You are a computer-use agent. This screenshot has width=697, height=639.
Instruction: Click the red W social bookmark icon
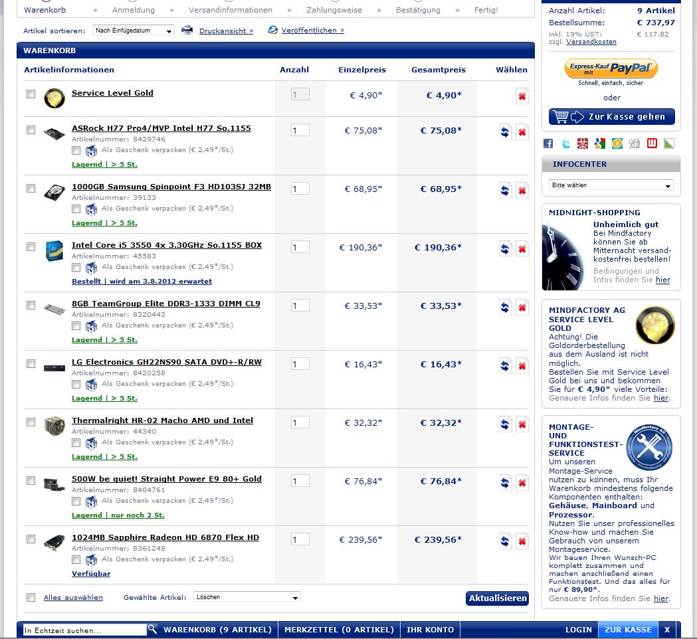tap(652, 143)
